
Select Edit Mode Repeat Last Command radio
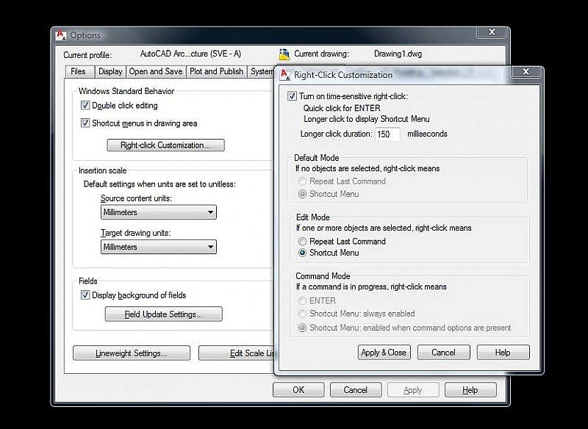pos(302,241)
